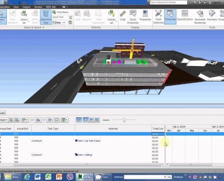Click the keyword search box
This screenshot has width=224, height=181.
[x=168, y=2]
